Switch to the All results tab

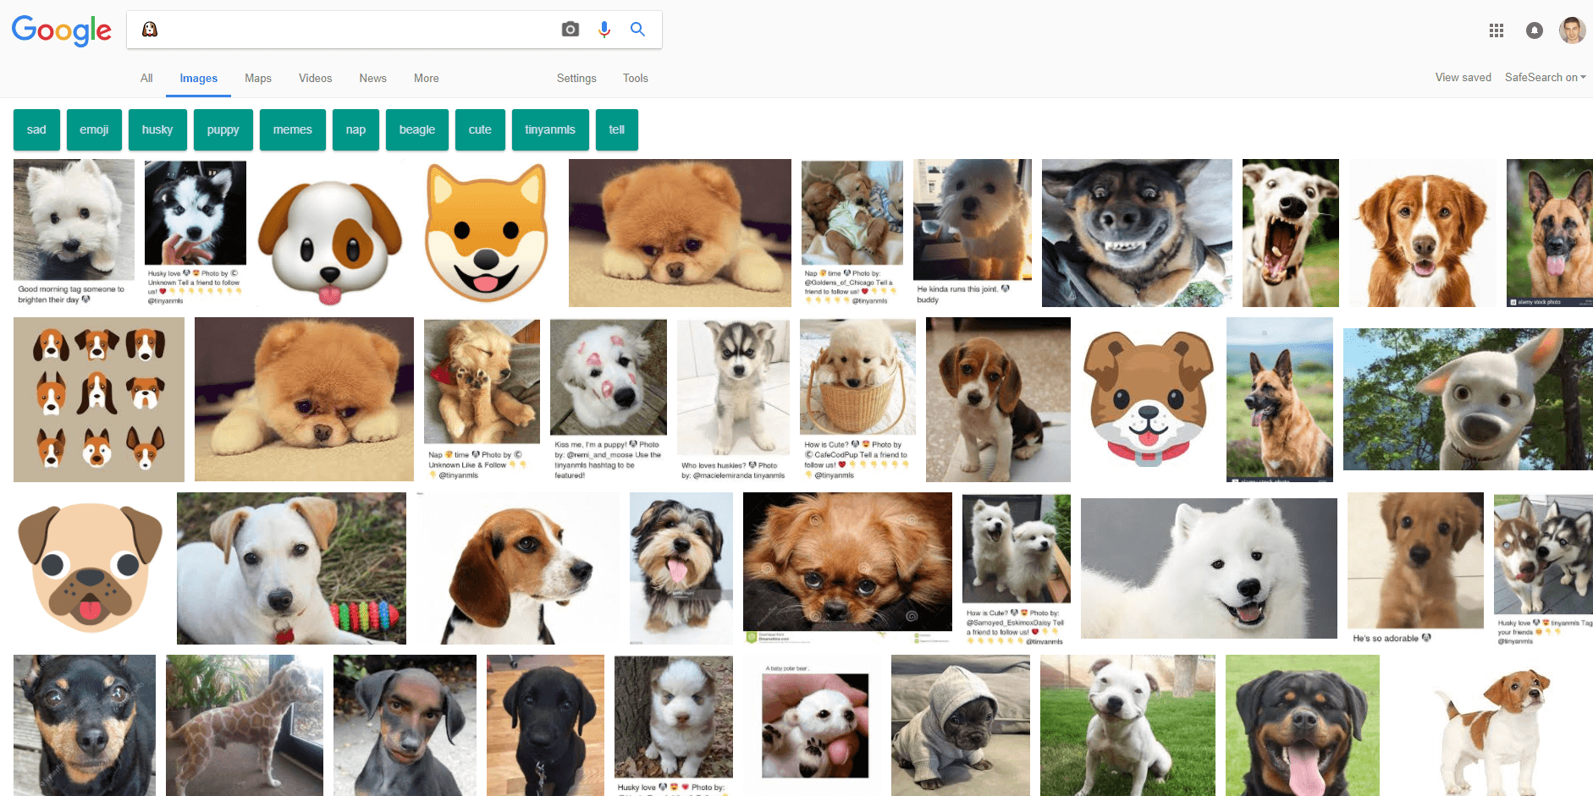(x=146, y=78)
